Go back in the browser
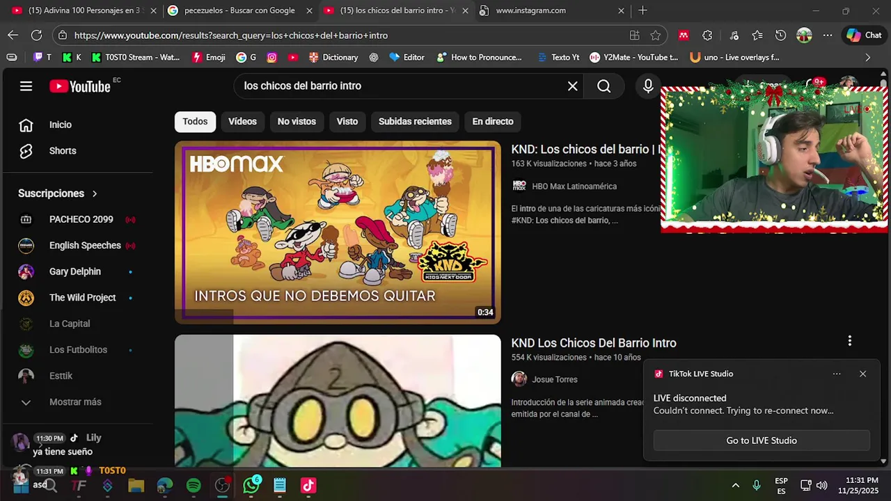 [13, 35]
